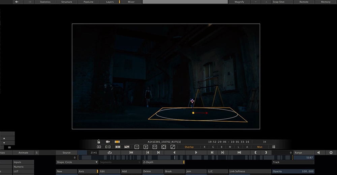Toggle the G channel view

click(x=213, y=147)
